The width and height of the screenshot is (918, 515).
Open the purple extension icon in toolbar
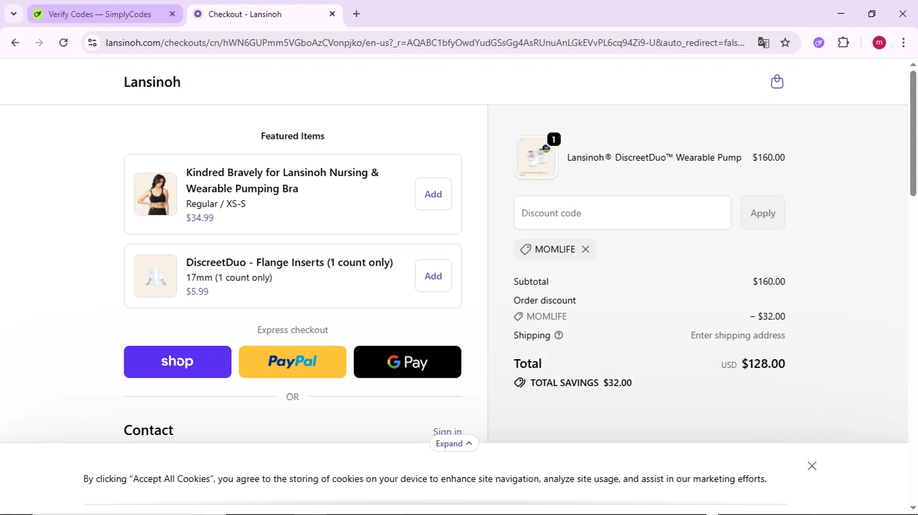pyautogui.click(x=819, y=43)
